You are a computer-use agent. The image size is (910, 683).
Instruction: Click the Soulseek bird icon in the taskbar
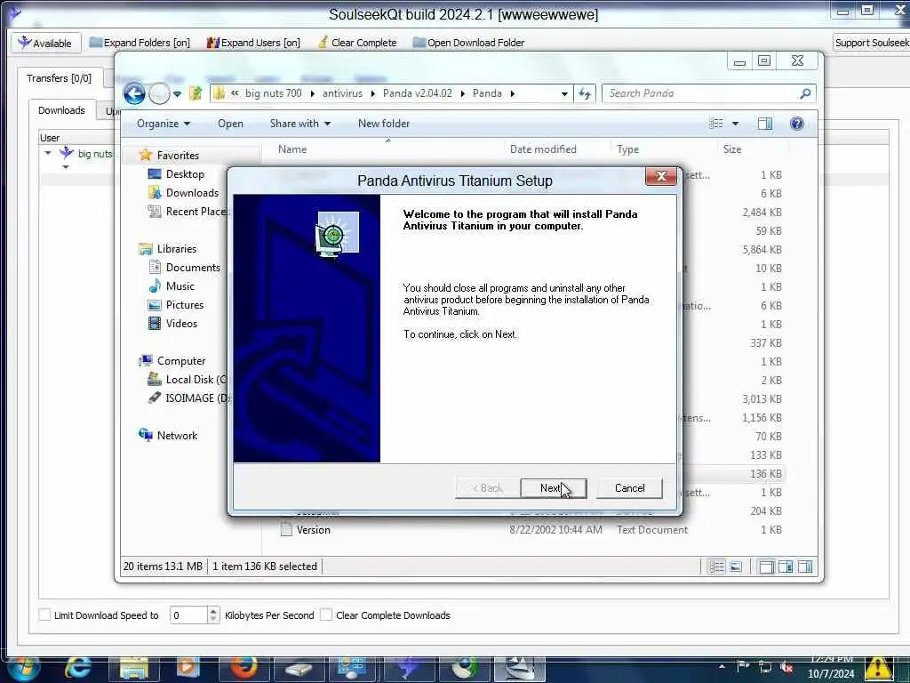pyautogui.click(x=410, y=668)
